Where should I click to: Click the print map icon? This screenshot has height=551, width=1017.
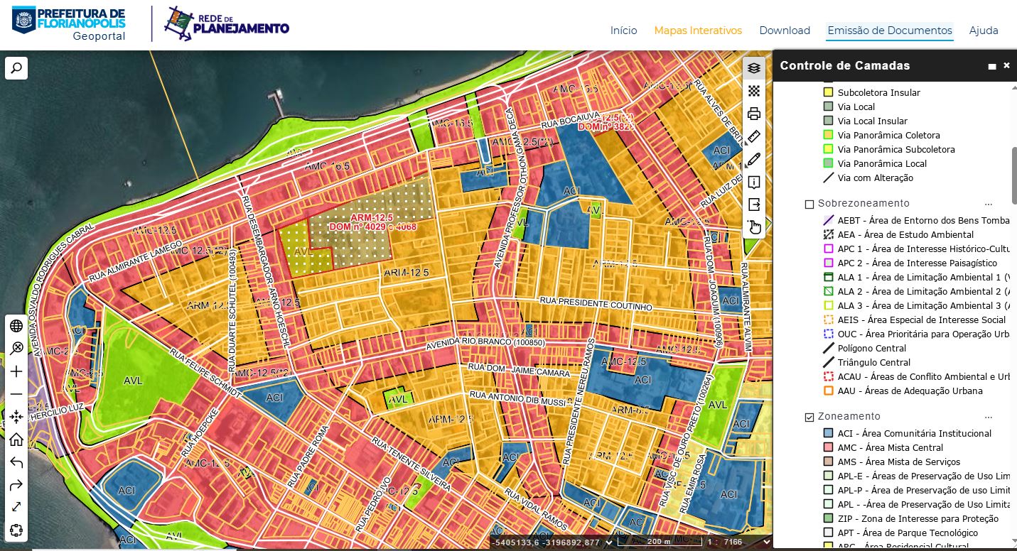coord(754,114)
